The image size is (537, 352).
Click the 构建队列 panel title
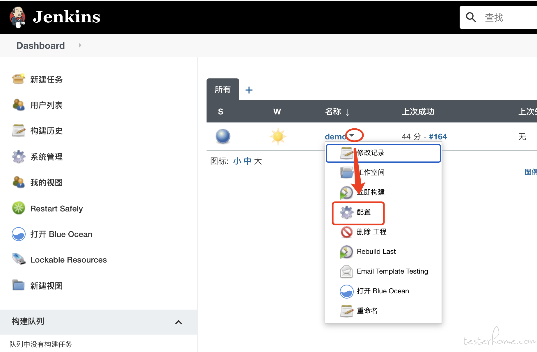[28, 321]
